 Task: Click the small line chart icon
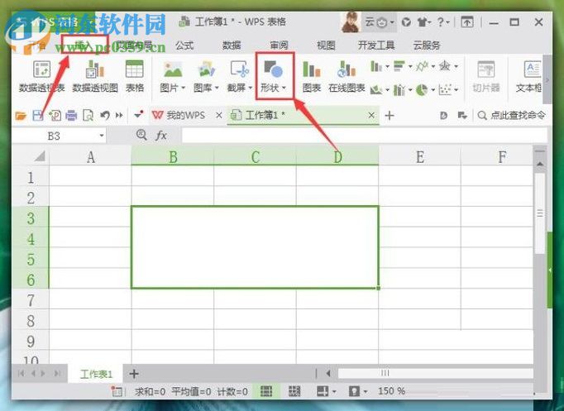(422, 66)
